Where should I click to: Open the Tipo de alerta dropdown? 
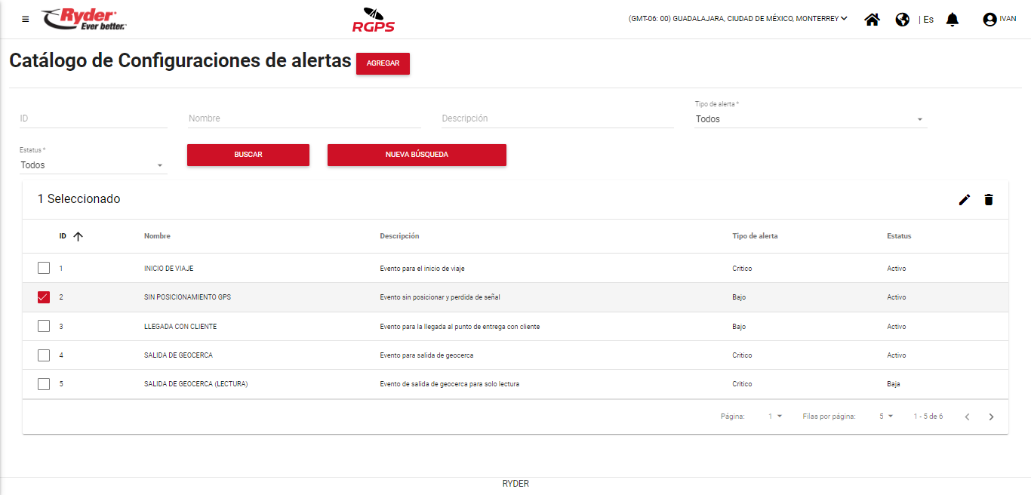click(810, 119)
